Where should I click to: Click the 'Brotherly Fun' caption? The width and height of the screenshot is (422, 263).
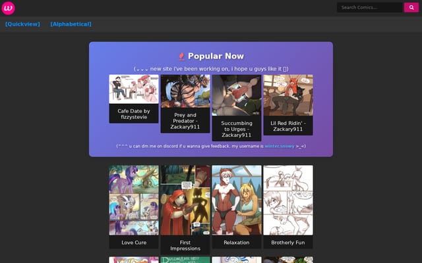point(288,243)
